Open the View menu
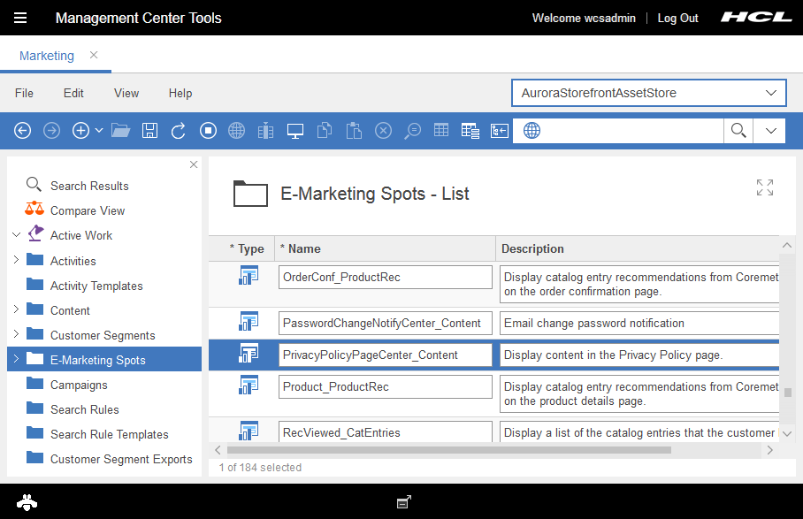Screen dimensions: 803x519 (126, 93)
